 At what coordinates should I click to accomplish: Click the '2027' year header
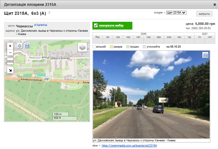pos(205,34)
